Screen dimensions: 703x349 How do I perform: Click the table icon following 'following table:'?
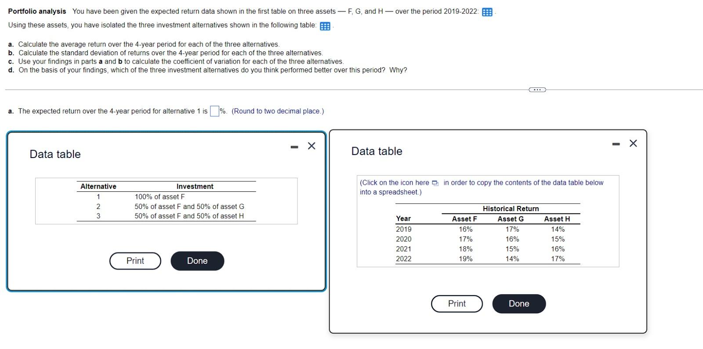click(x=325, y=26)
